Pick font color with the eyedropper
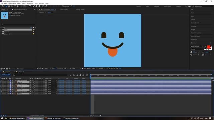This screenshot has width=214, height=120. tap(205, 47)
